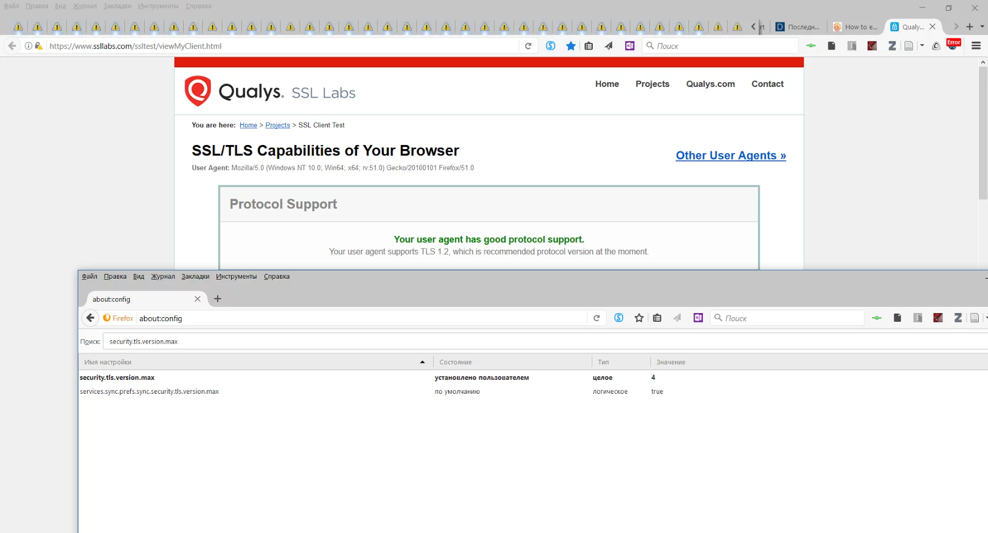Screen dimensions: 988x533
Task: Click the Поиск search box in SSL Labs window
Action: tap(720, 46)
